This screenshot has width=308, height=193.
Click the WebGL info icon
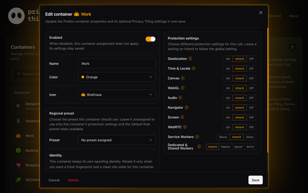click(x=182, y=88)
